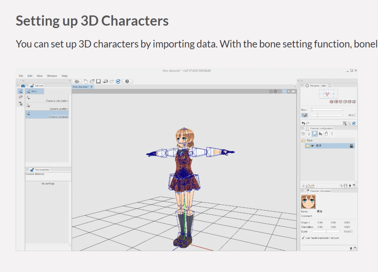Select accessory bag configuration icon
378x272 pixels.
pos(326,134)
